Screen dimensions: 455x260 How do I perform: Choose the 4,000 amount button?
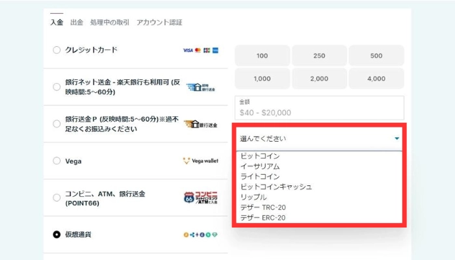[376, 79]
